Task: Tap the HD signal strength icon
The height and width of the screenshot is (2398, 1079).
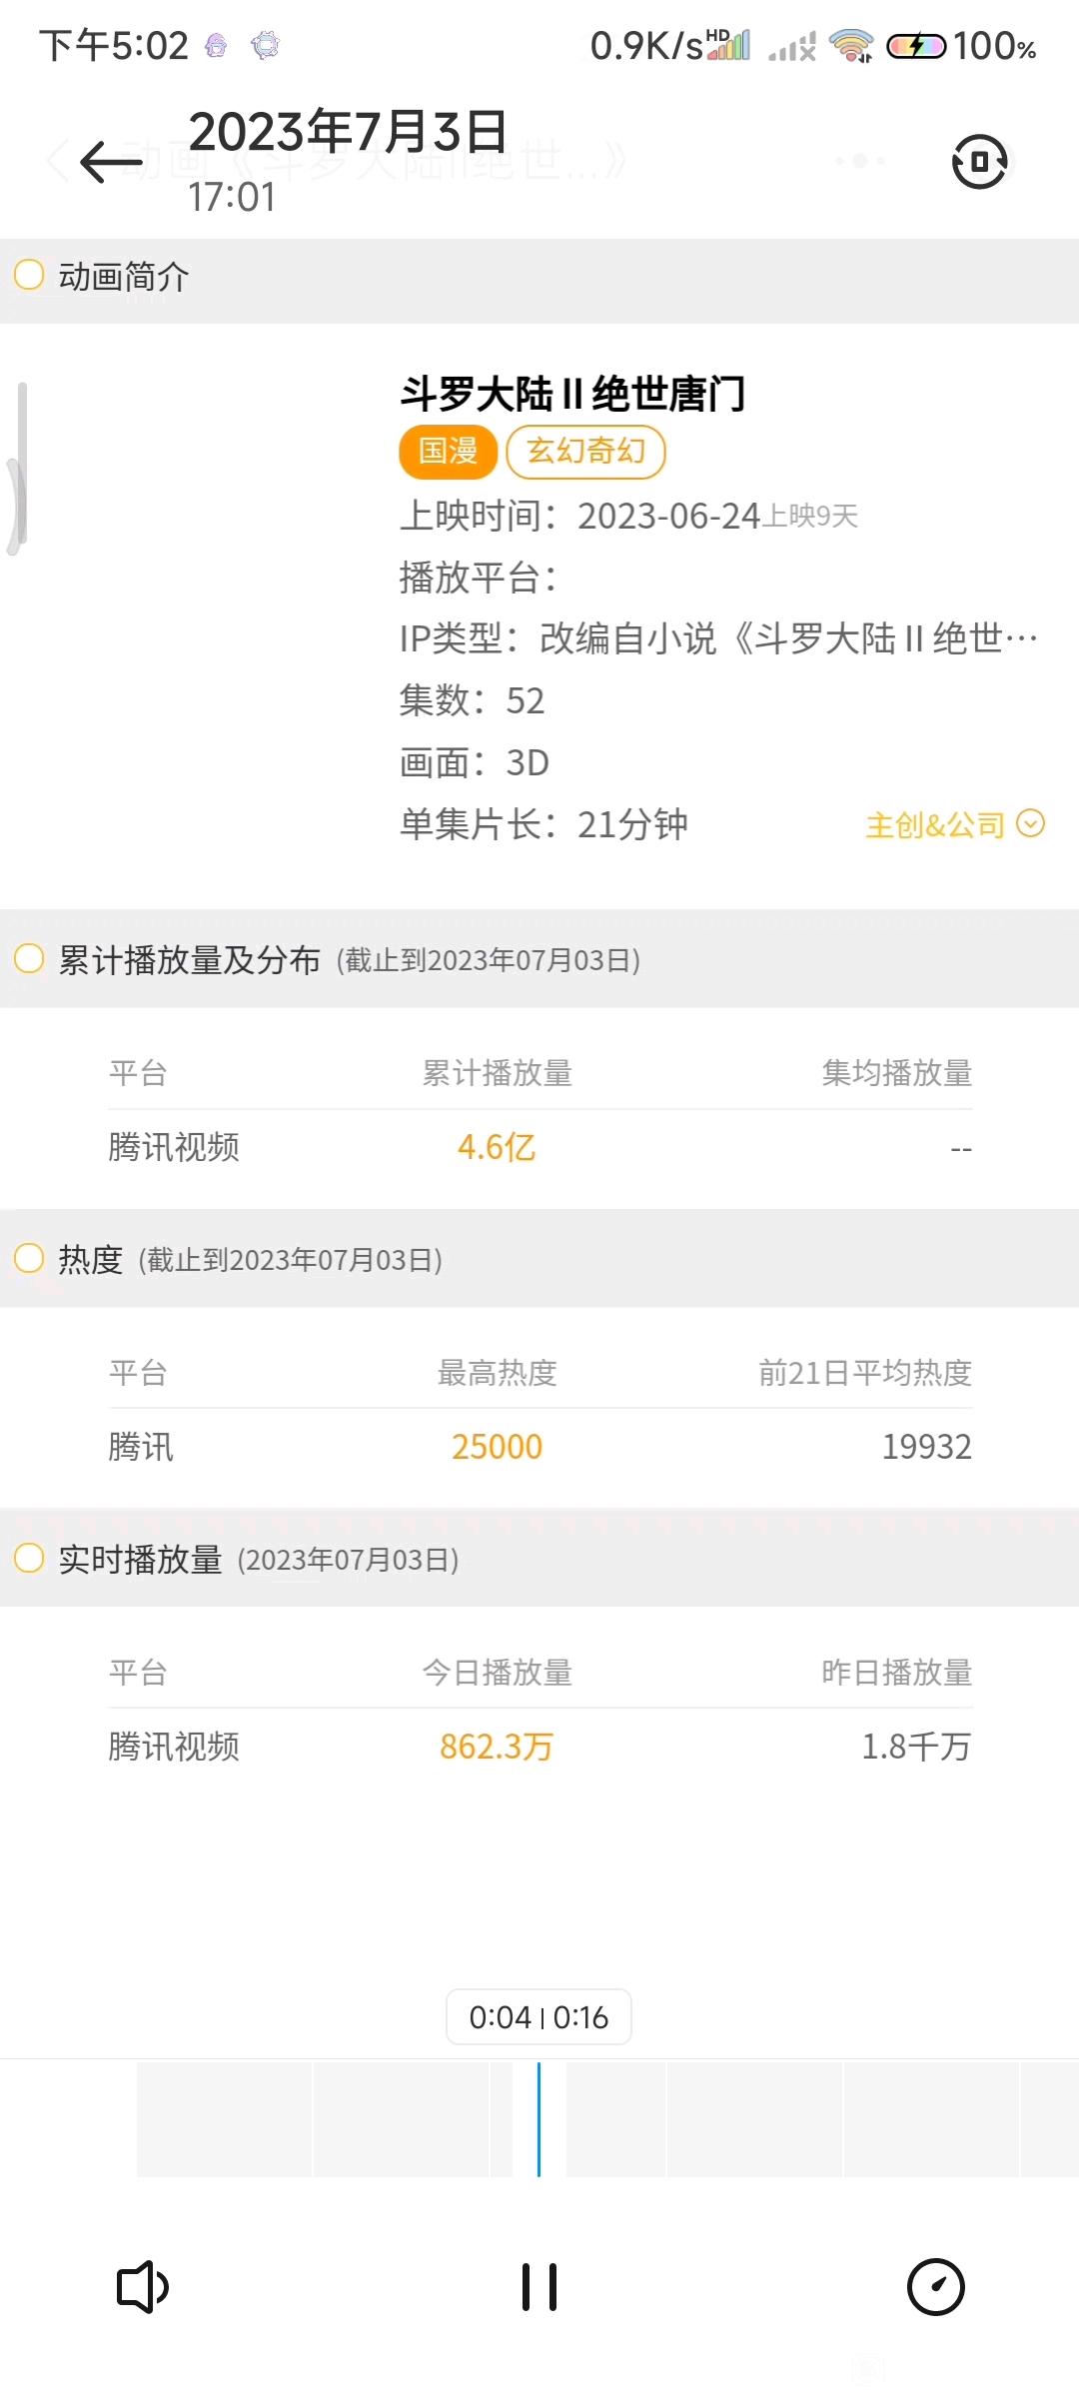Action: point(728,45)
